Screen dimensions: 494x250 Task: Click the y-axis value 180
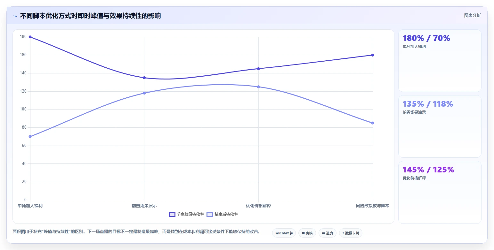(x=23, y=37)
